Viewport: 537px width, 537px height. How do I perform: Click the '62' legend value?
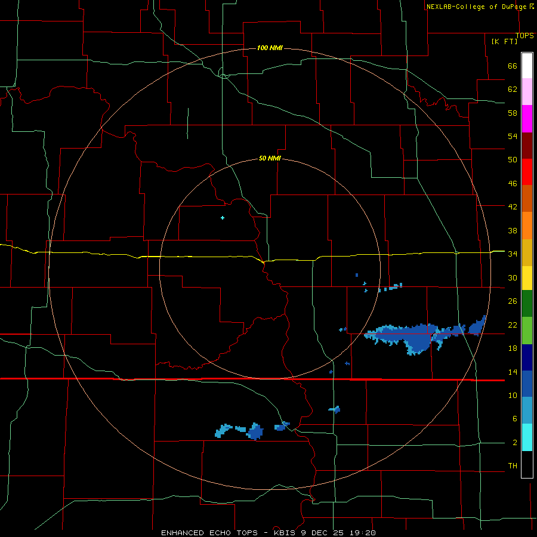[513, 89]
